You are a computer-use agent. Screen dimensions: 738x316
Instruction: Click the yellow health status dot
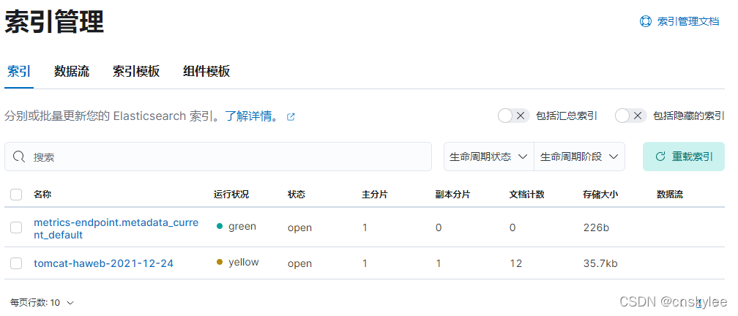[x=220, y=262]
